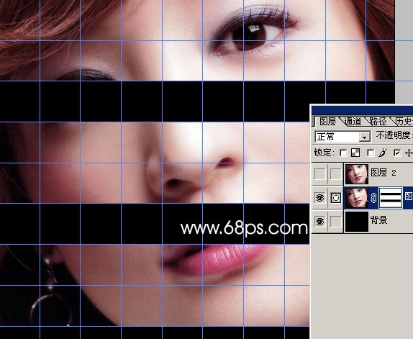The height and width of the screenshot is (339, 413).
Task: Hide the 背景 layer via its eye icon
Action: click(x=319, y=222)
